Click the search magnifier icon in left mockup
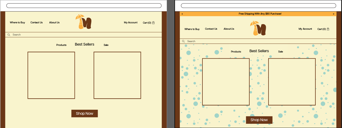The height and width of the screenshot is (128, 342). (9, 35)
